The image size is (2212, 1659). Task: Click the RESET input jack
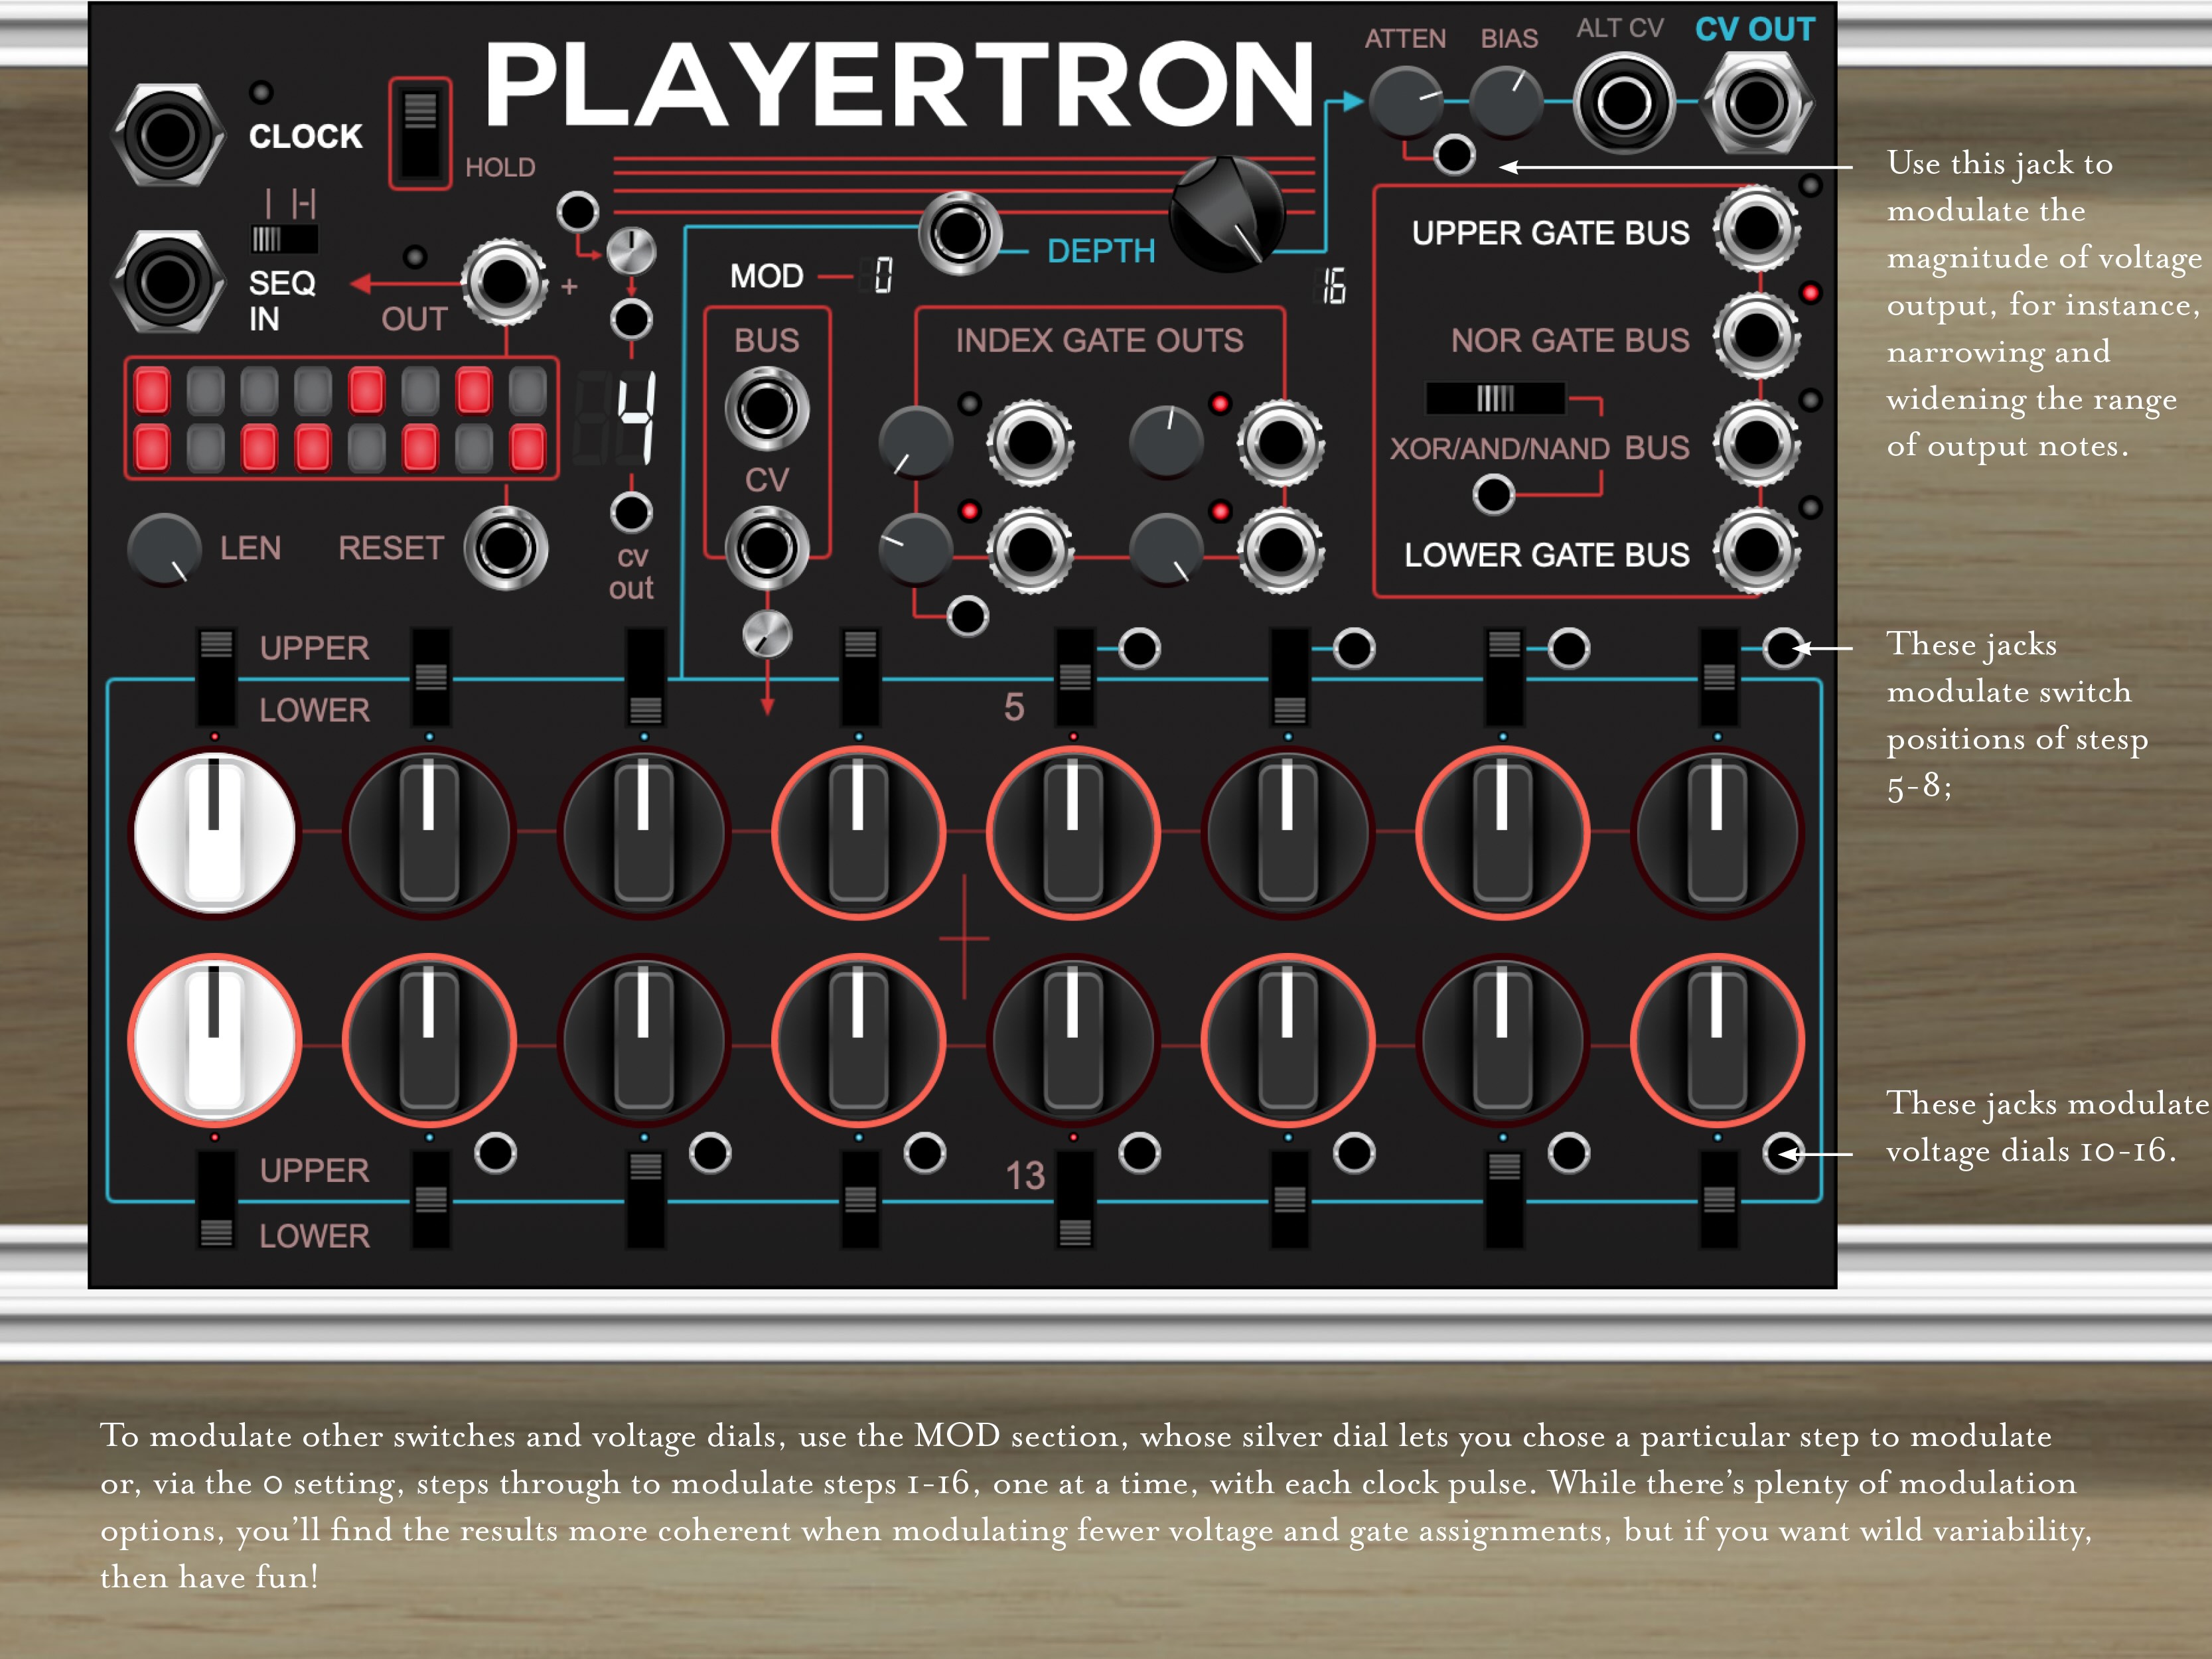(508, 550)
